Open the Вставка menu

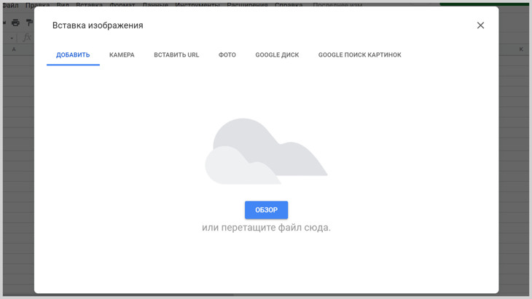click(90, 4)
